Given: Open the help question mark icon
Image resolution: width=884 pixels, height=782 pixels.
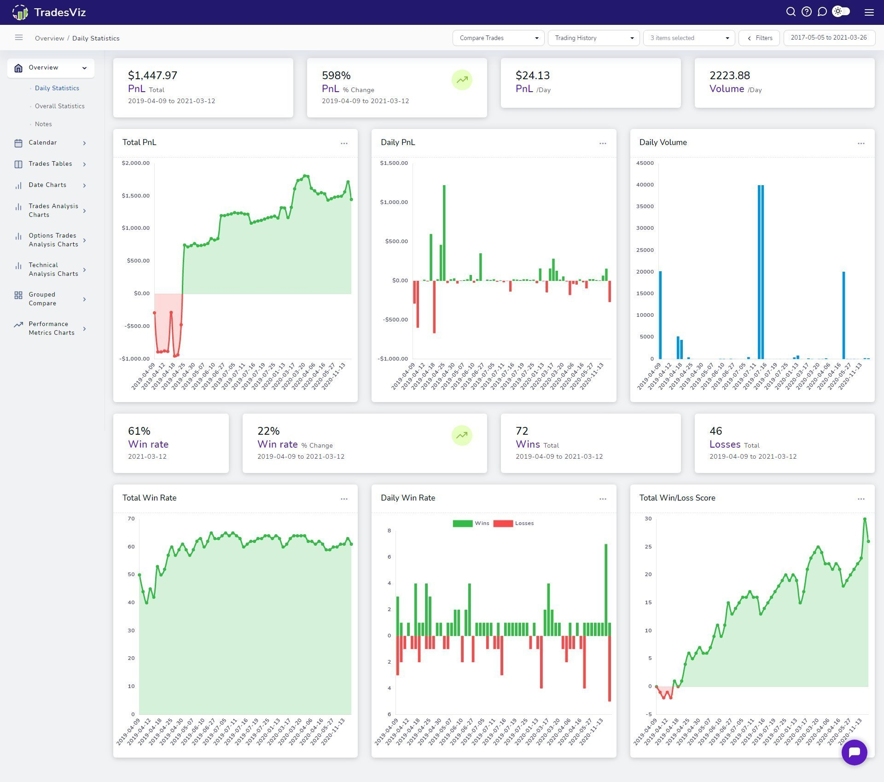Looking at the screenshot, I should [x=806, y=12].
